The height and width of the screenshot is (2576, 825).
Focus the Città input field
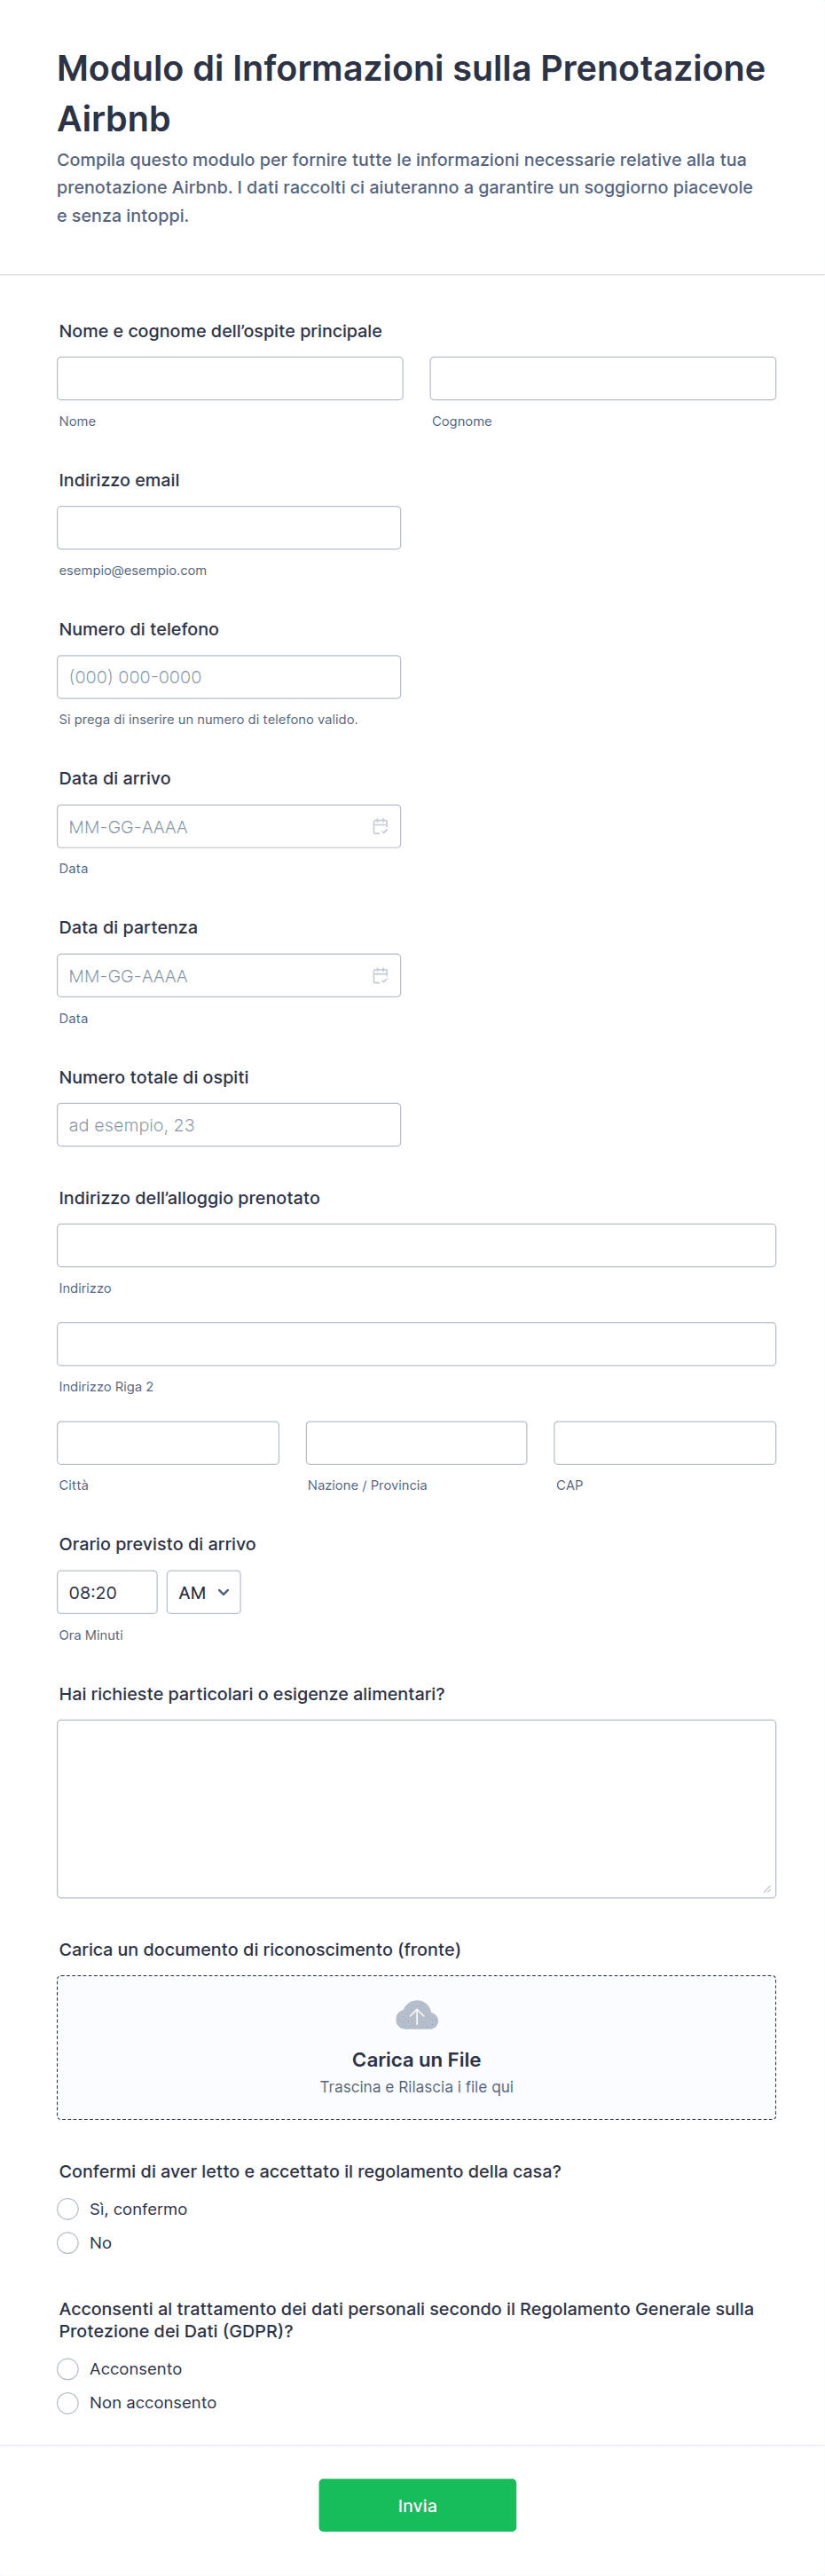coord(167,1442)
